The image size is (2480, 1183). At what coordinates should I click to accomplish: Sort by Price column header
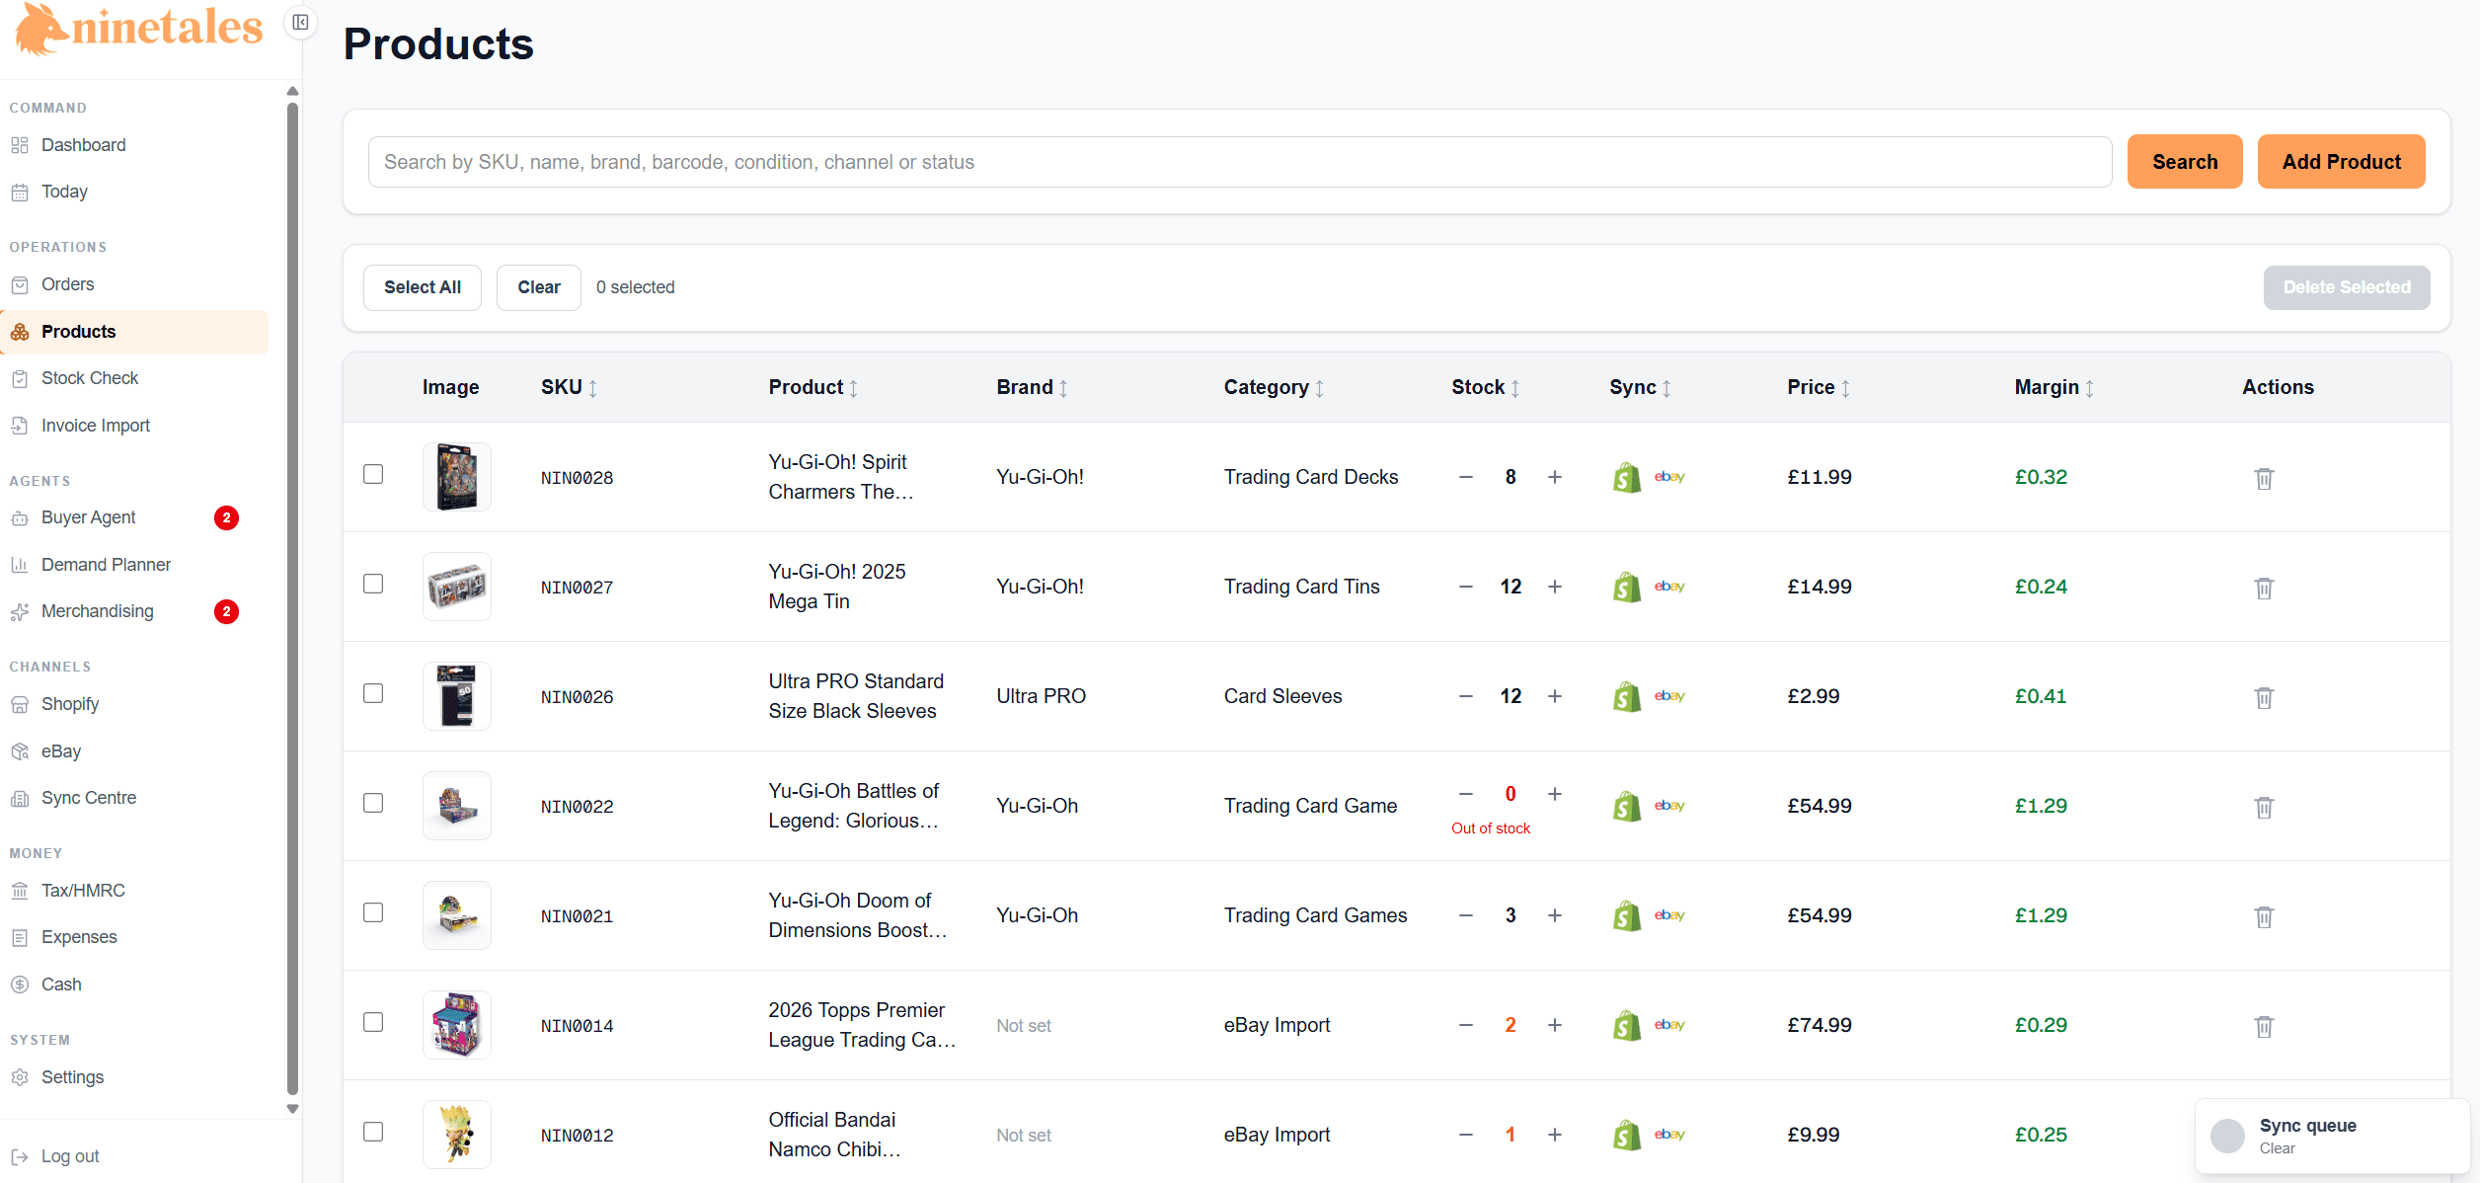click(1819, 387)
